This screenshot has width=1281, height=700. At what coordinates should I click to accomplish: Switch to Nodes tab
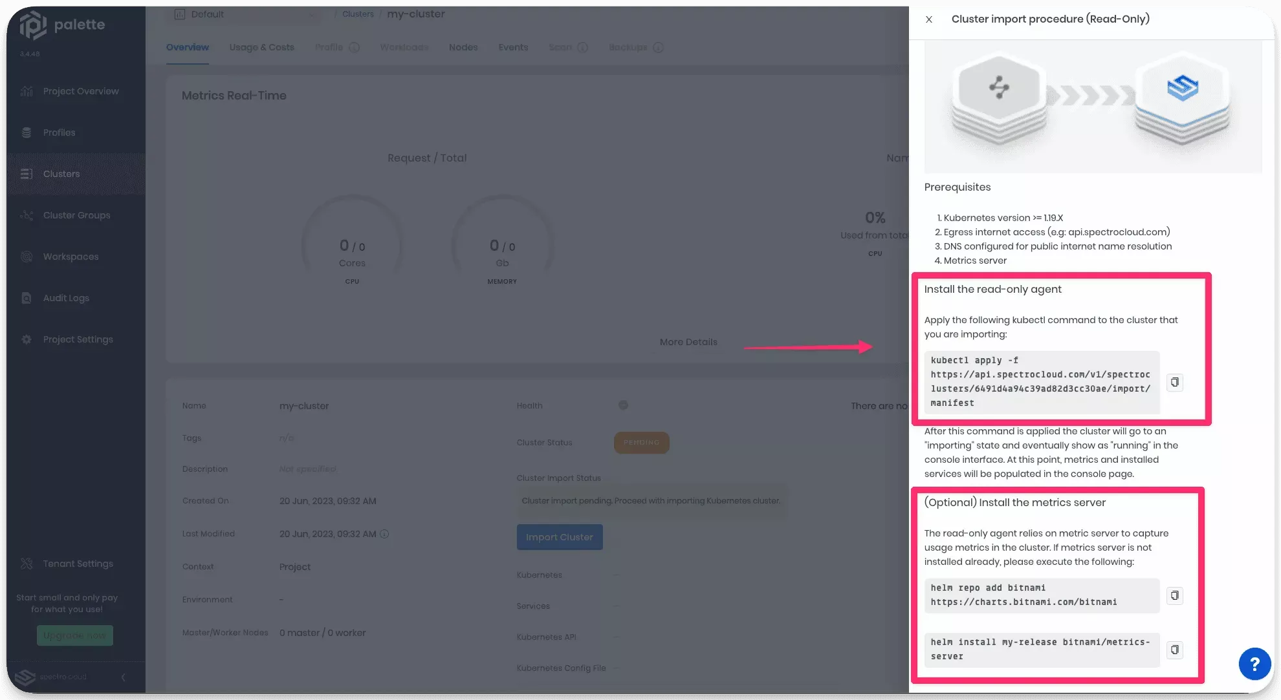pyautogui.click(x=463, y=47)
